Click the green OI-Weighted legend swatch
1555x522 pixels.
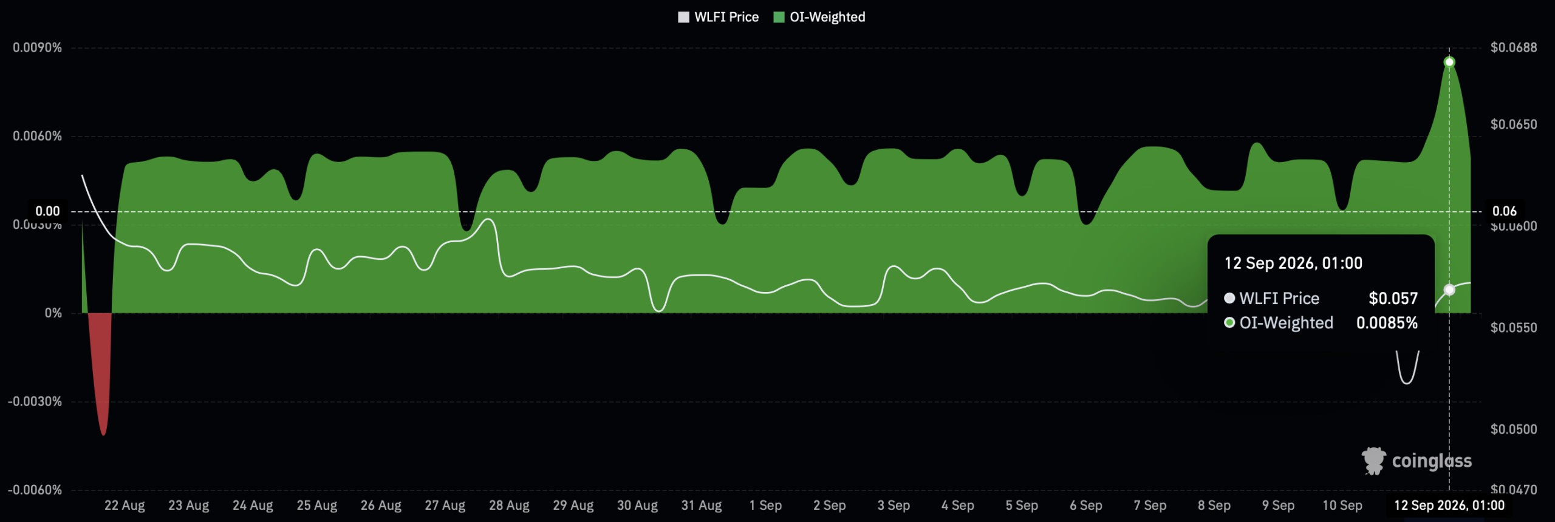pyautogui.click(x=779, y=17)
